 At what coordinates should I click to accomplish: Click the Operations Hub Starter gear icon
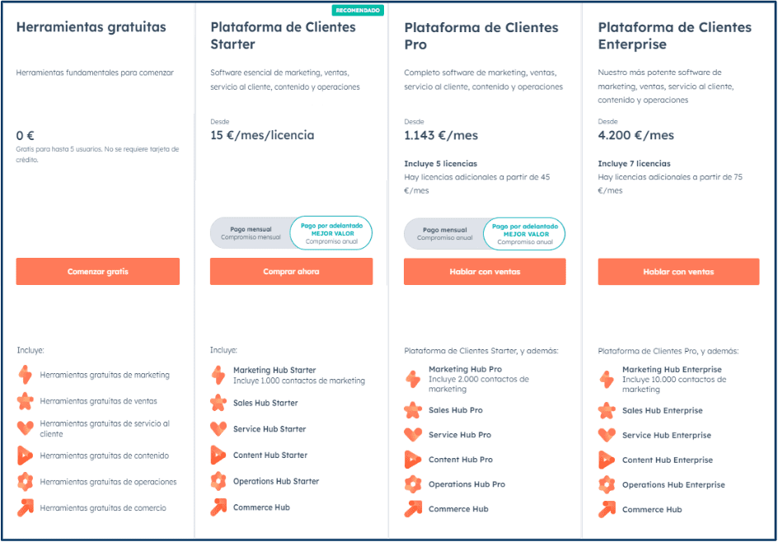218,481
